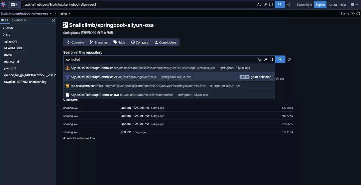Click the repository search submit button
361x185 pixels.
[280, 59]
